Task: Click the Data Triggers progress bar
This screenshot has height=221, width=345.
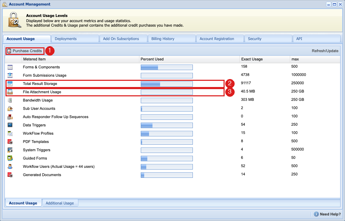Action: point(167,125)
